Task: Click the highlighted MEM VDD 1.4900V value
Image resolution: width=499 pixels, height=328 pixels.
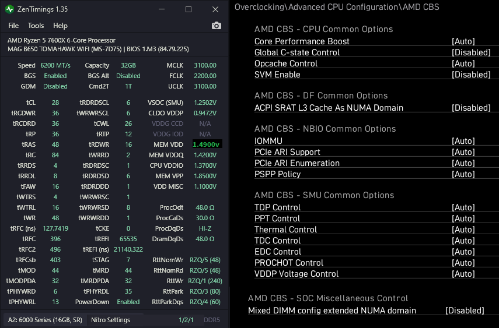Action: (x=207, y=144)
